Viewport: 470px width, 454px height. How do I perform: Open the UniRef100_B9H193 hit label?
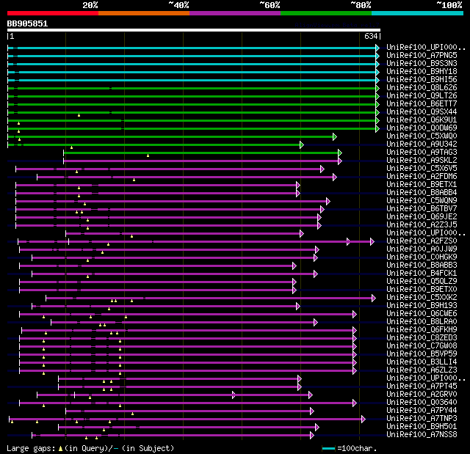pos(422,306)
